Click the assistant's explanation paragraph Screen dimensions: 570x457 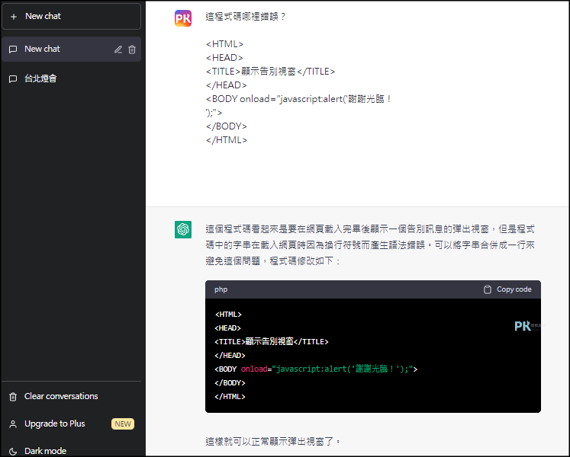[x=370, y=245]
